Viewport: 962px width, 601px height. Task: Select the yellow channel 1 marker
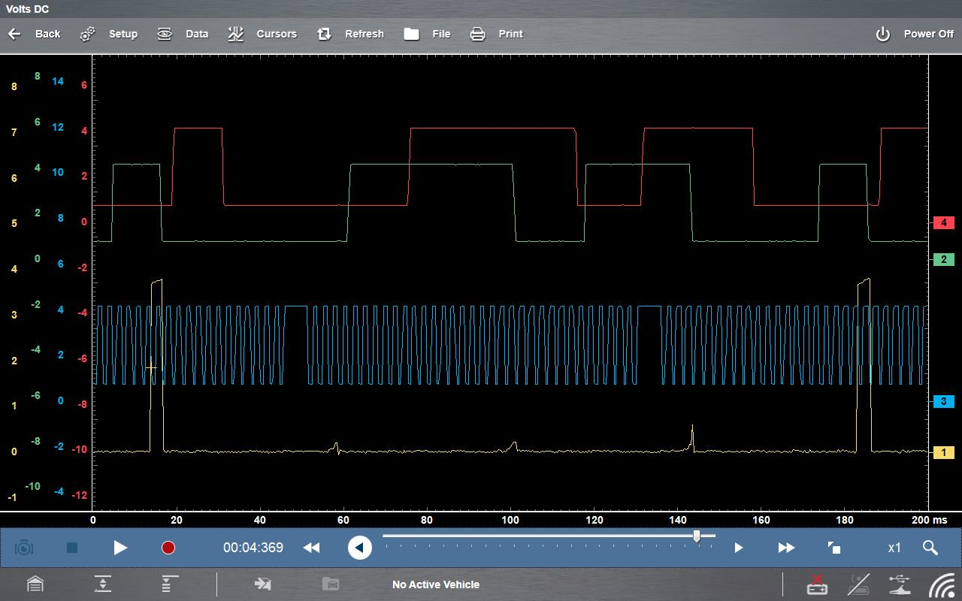point(943,452)
